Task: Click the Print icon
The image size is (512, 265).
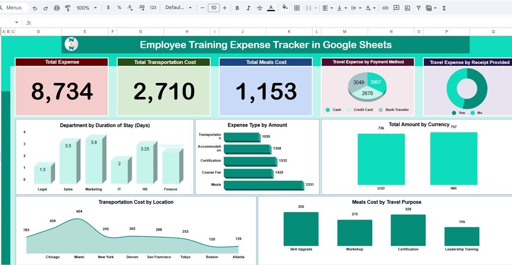Action: tap(57, 8)
